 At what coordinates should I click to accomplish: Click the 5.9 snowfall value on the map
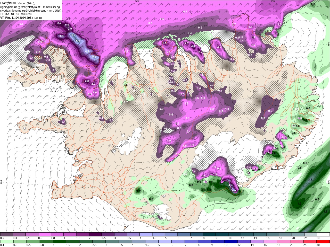point(94,57)
